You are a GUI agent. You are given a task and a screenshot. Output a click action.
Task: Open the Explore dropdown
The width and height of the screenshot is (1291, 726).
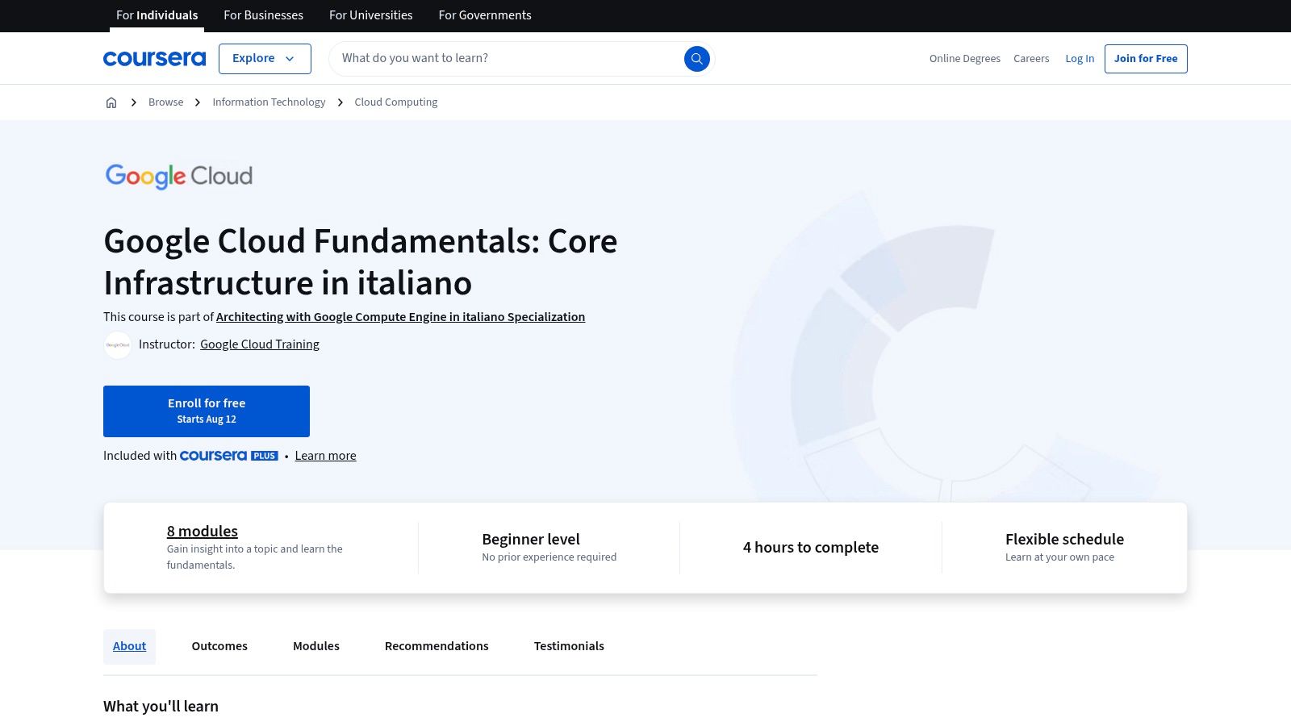click(265, 59)
